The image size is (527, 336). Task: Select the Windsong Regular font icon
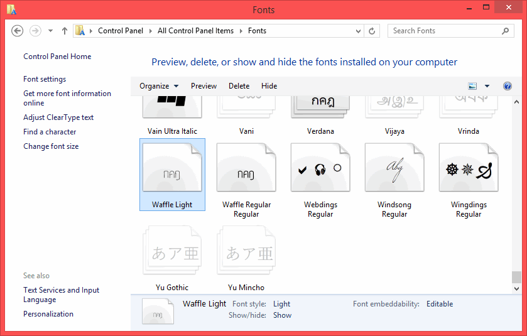click(394, 167)
